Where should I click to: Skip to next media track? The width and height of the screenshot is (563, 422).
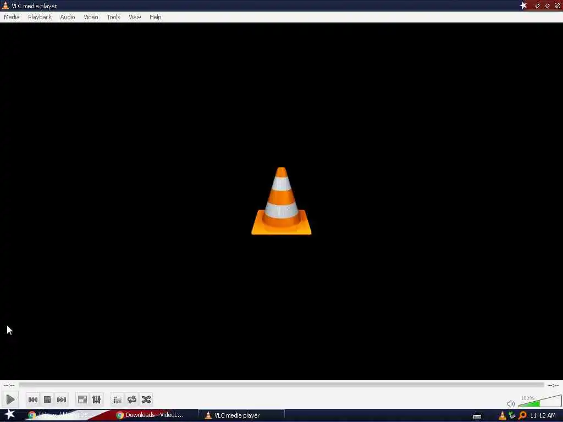point(62,399)
